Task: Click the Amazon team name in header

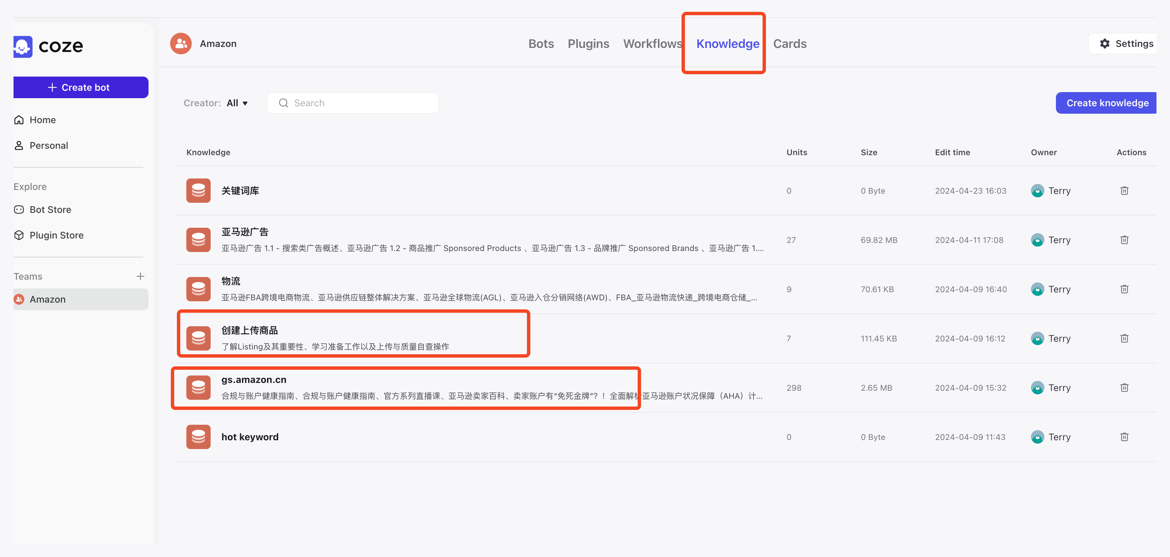Action: [x=218, y=44]
